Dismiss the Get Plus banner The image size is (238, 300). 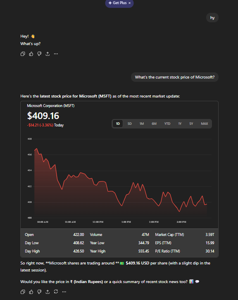click(x=129, y=3)
